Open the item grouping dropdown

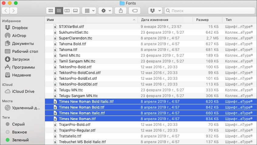(89, 11)
